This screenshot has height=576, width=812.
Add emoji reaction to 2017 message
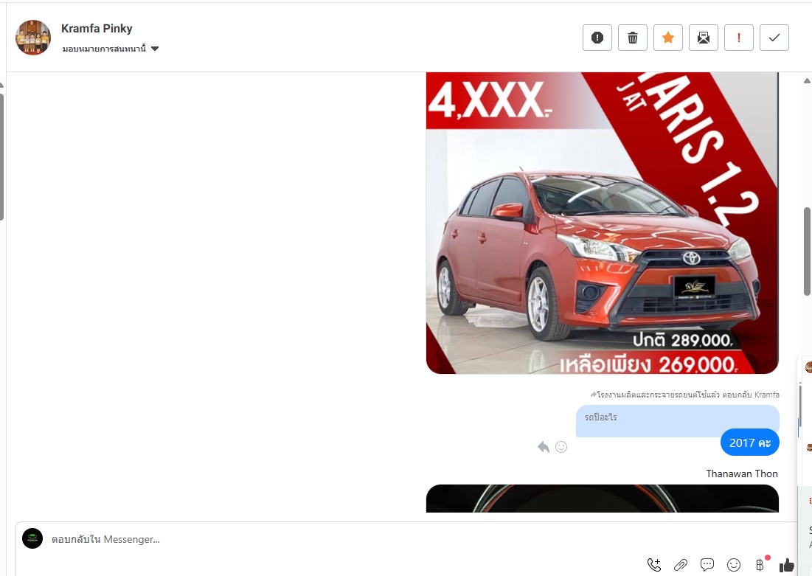(561, 447)
